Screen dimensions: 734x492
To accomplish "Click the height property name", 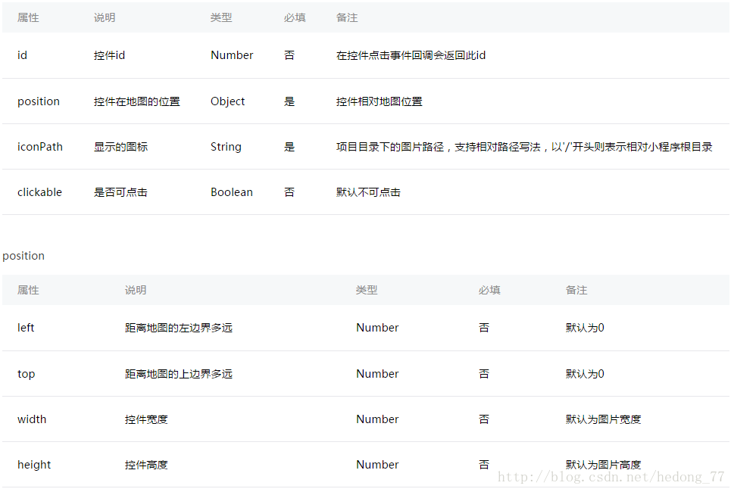I will pyautogui.click(x=33, y=464).
